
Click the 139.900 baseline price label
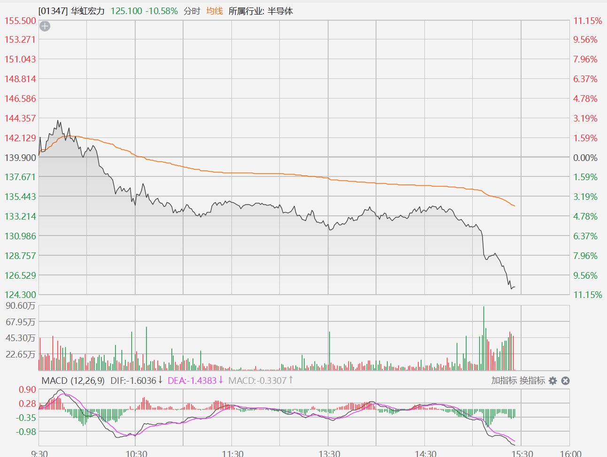(20, 158)
